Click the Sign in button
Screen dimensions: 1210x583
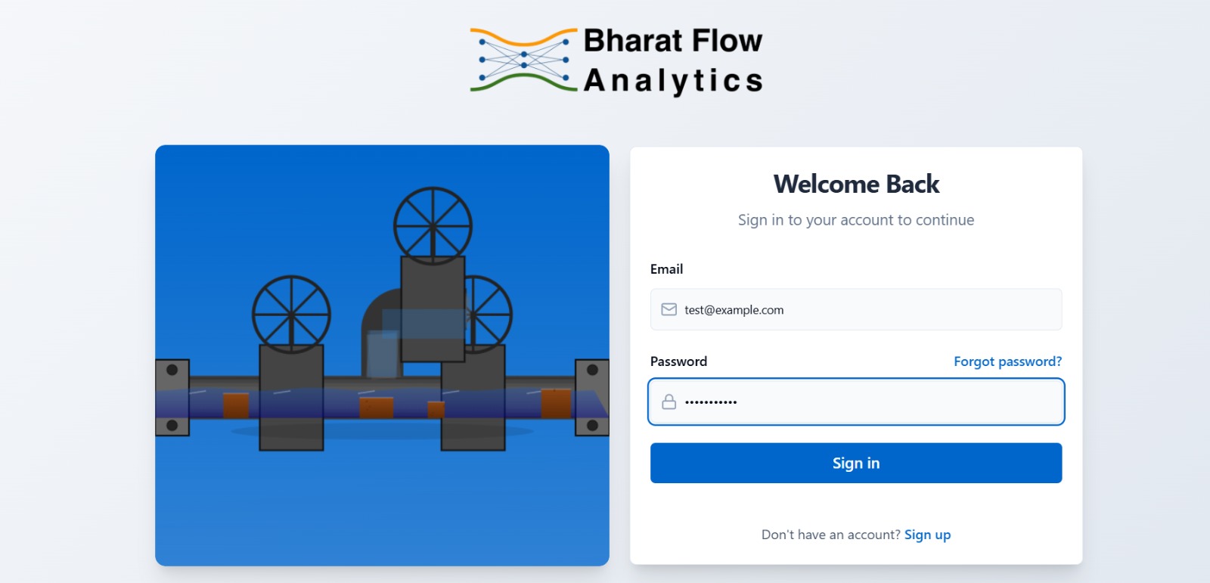(x=856, y=463)
